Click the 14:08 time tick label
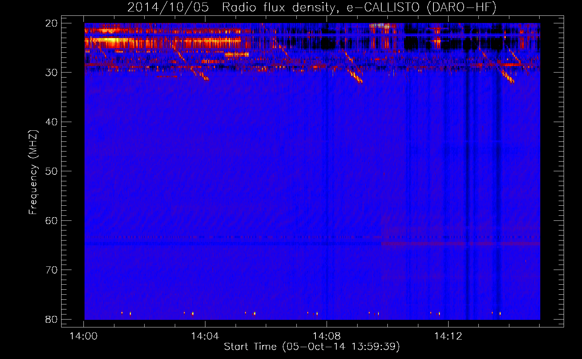Image resolution: width=582 pixels, height=359 pixels. tap(327, 336)
